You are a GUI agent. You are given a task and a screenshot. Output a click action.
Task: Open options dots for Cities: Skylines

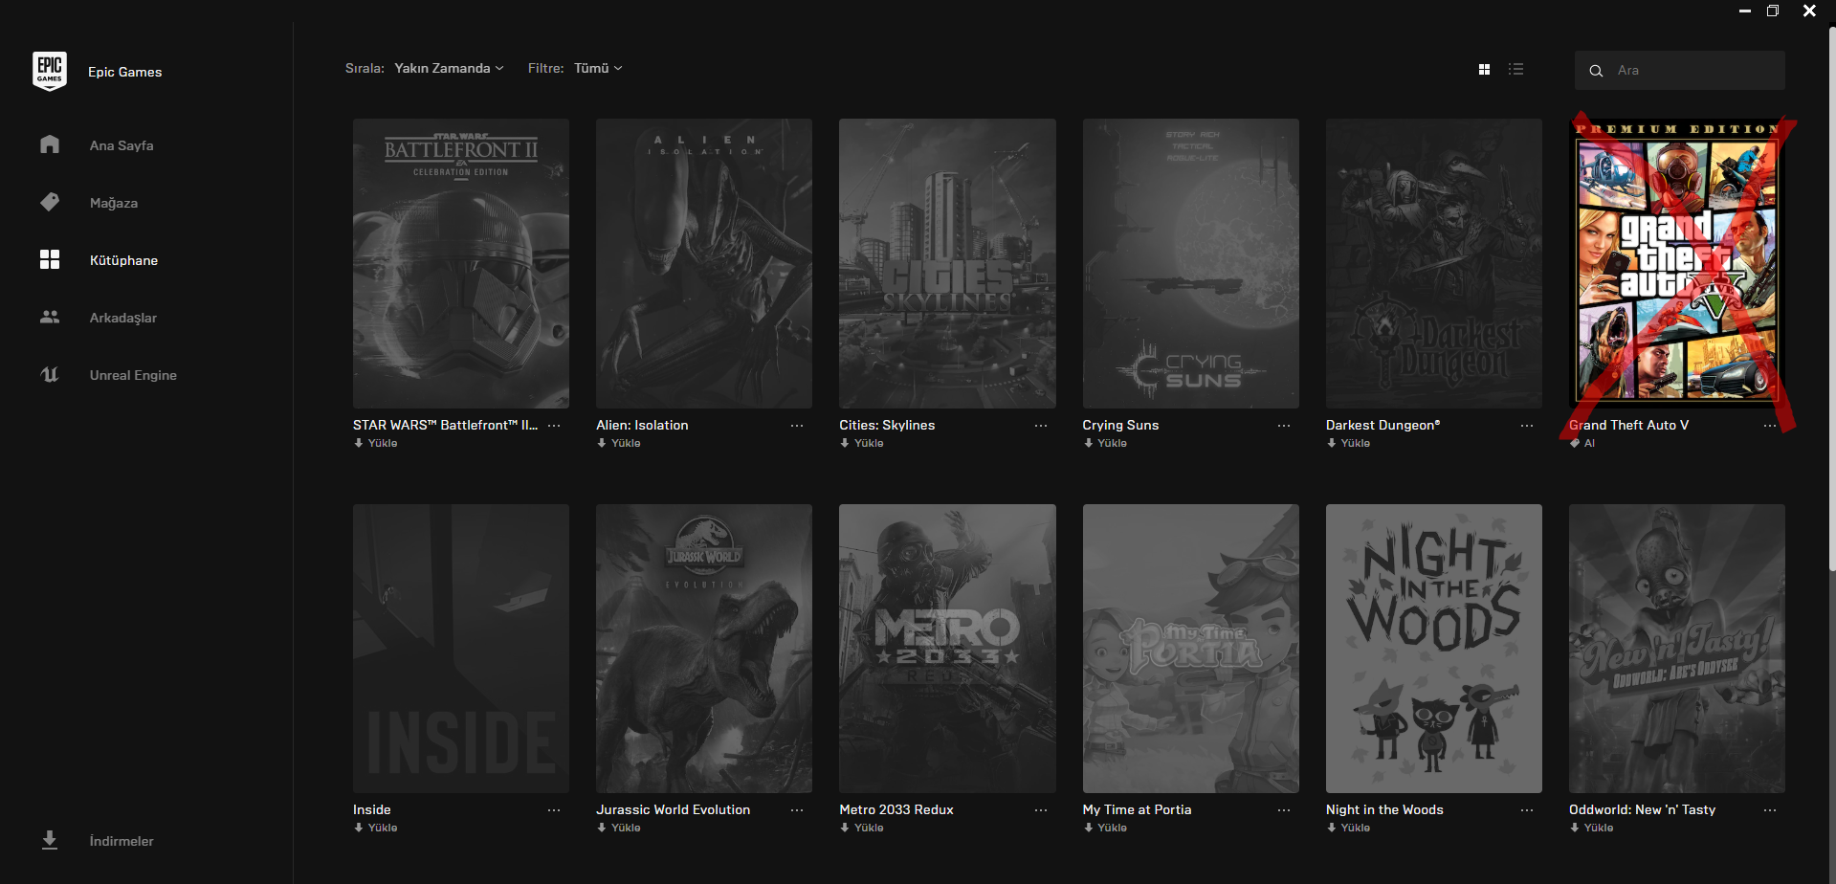(1041, 425)
